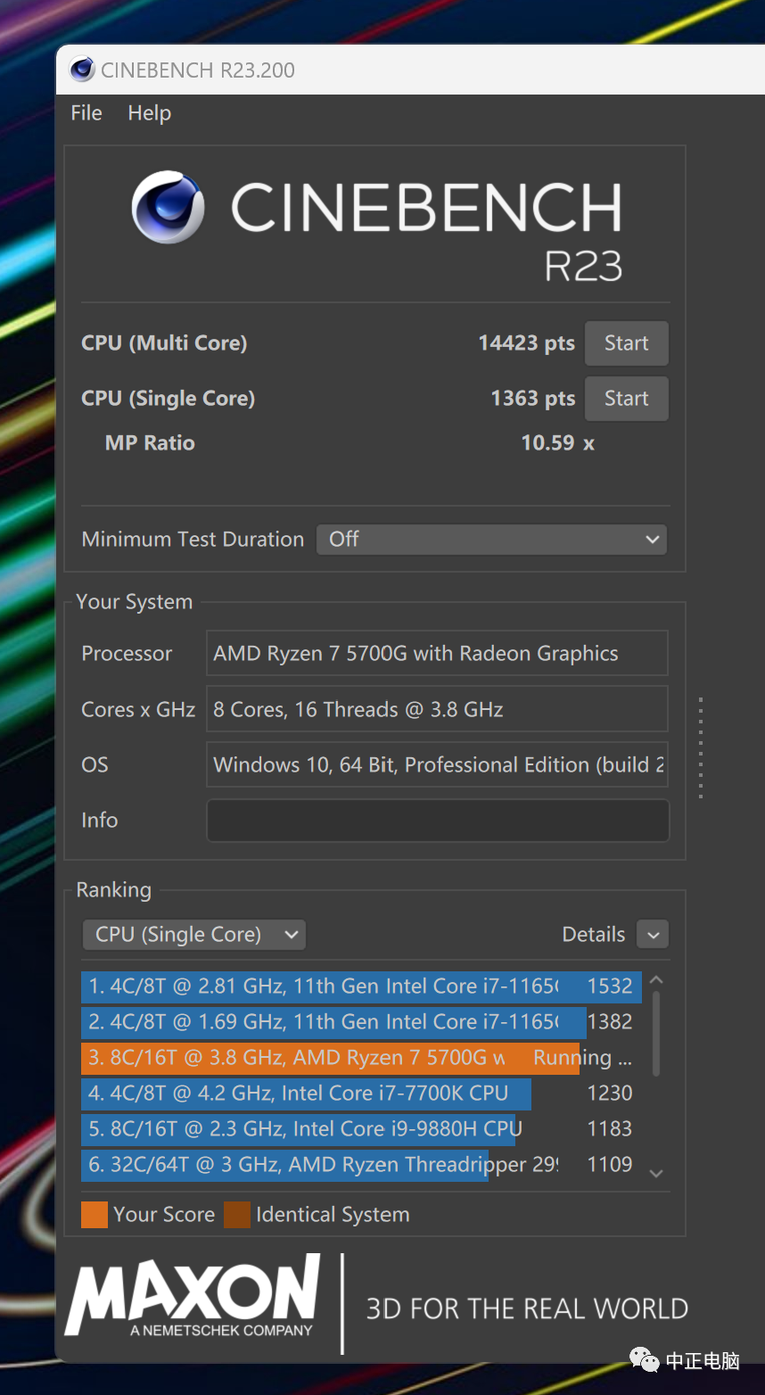Click the Details label

(593, 935)
